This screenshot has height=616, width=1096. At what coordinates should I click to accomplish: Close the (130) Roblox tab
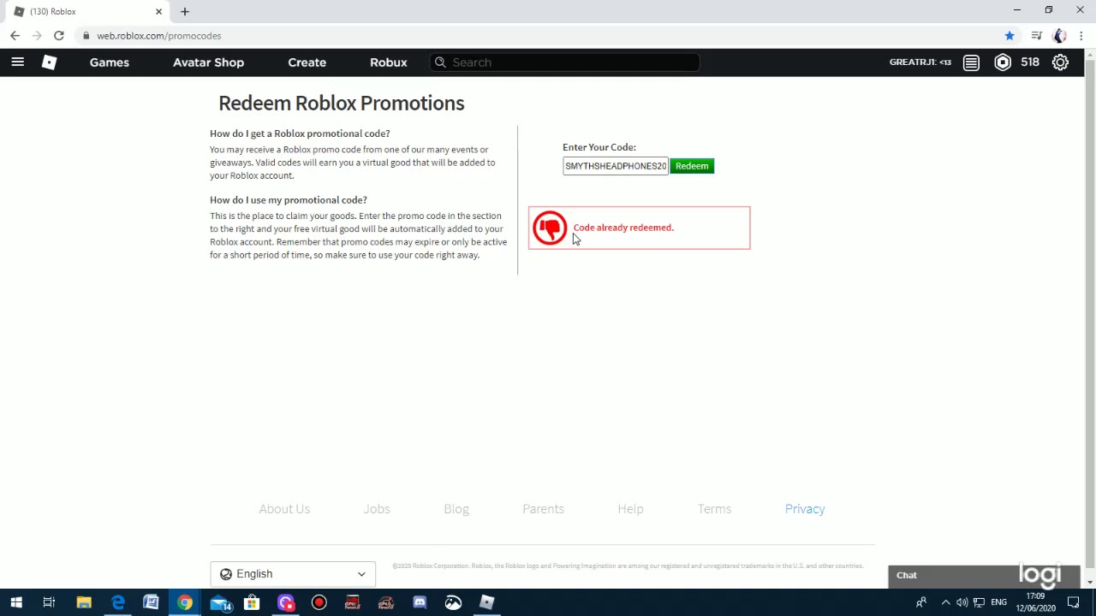pyautogui.click(x=158, y=11)
